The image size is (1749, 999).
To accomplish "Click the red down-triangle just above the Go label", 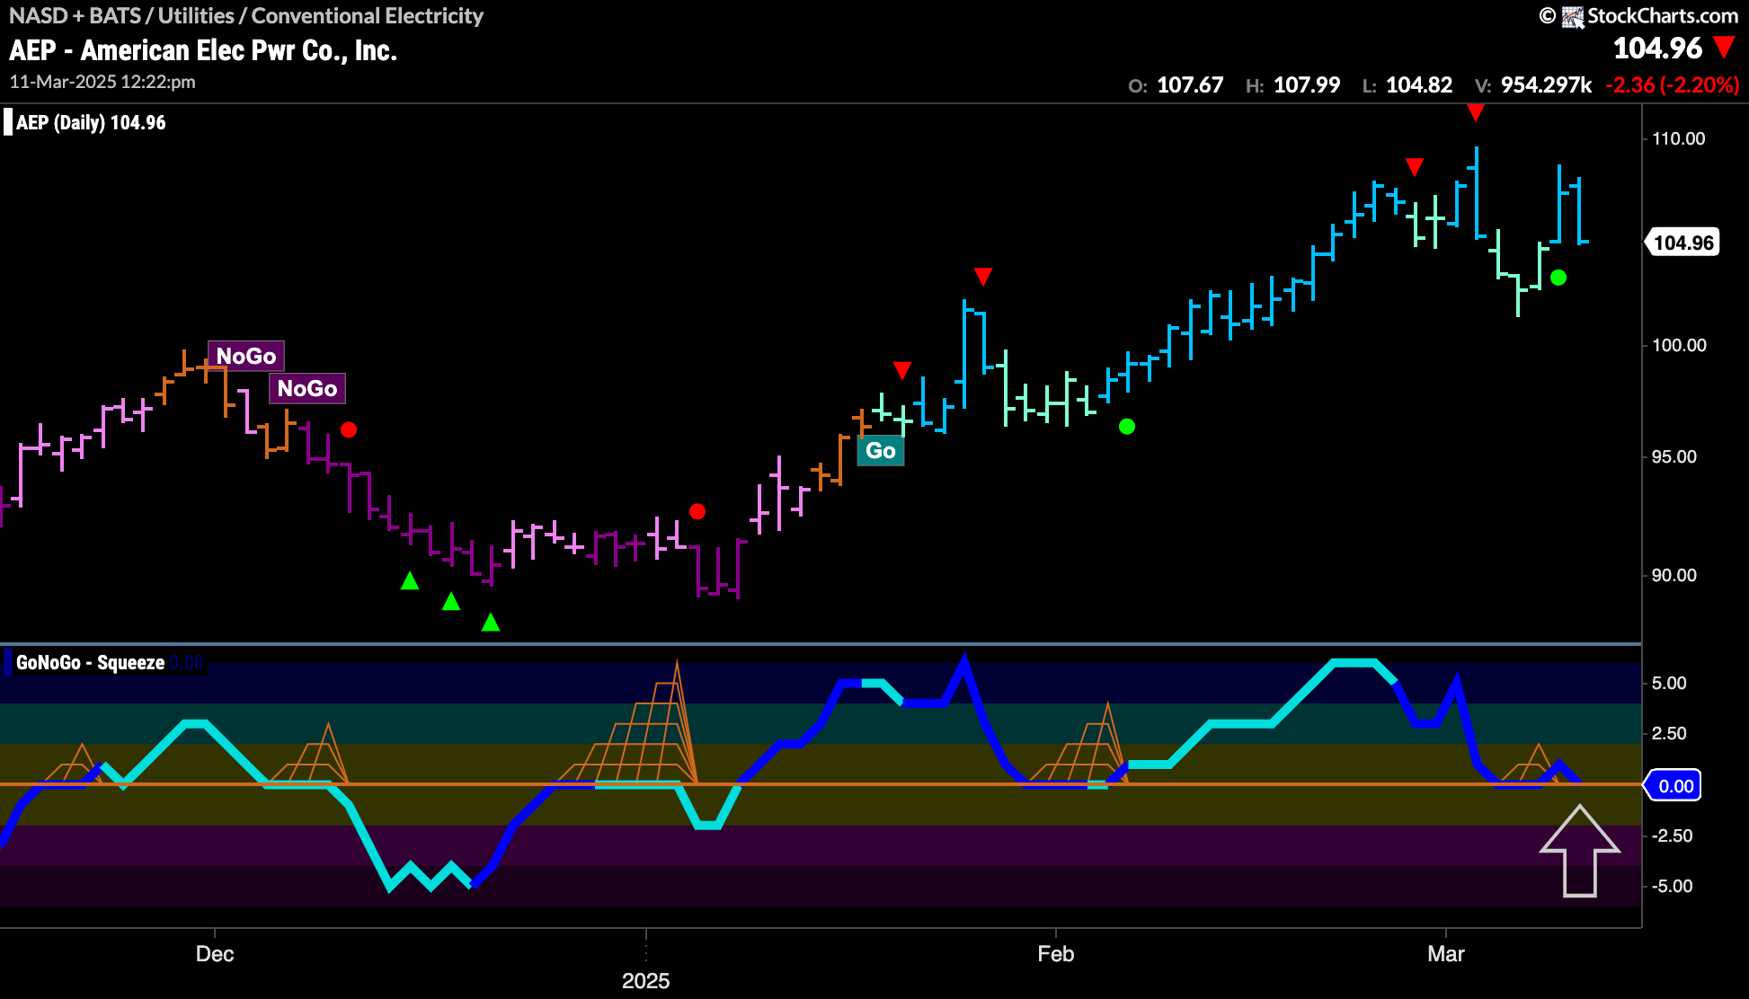I will 902,370.
